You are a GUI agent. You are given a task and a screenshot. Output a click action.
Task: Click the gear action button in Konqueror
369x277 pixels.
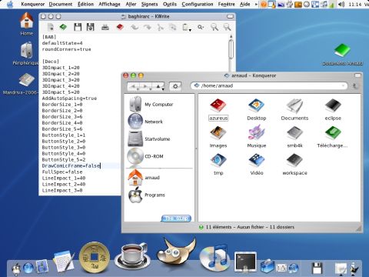pyautogui.click(x=175, y=86)
